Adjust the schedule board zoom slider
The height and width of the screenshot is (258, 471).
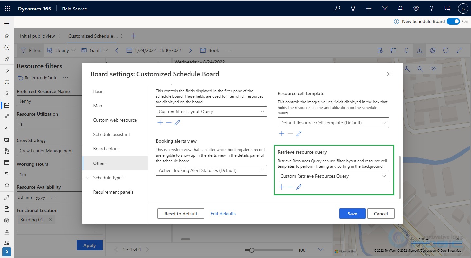click(x=252, y=250)
